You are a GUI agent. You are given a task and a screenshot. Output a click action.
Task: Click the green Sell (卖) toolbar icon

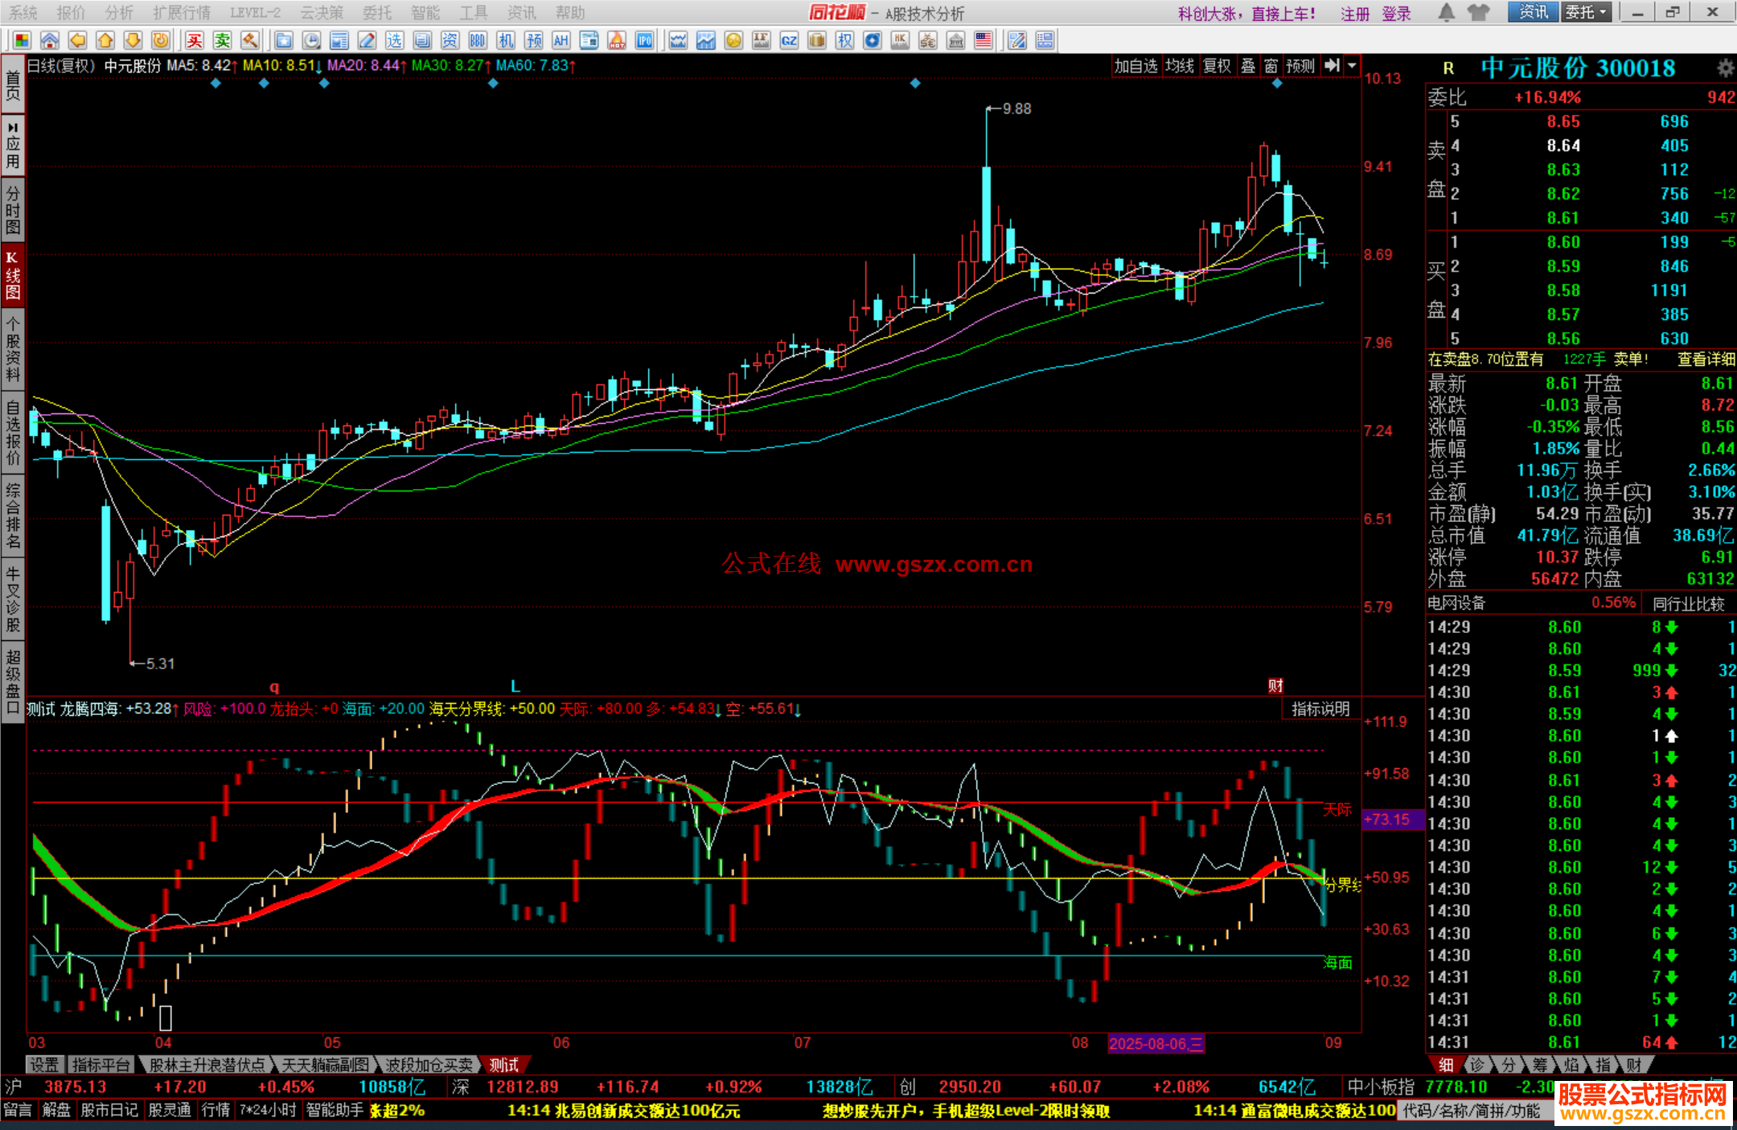click(x=222, y=40)
